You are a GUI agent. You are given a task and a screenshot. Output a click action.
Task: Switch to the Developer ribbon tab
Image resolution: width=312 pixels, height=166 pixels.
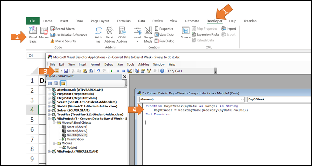tap(214, 21)
